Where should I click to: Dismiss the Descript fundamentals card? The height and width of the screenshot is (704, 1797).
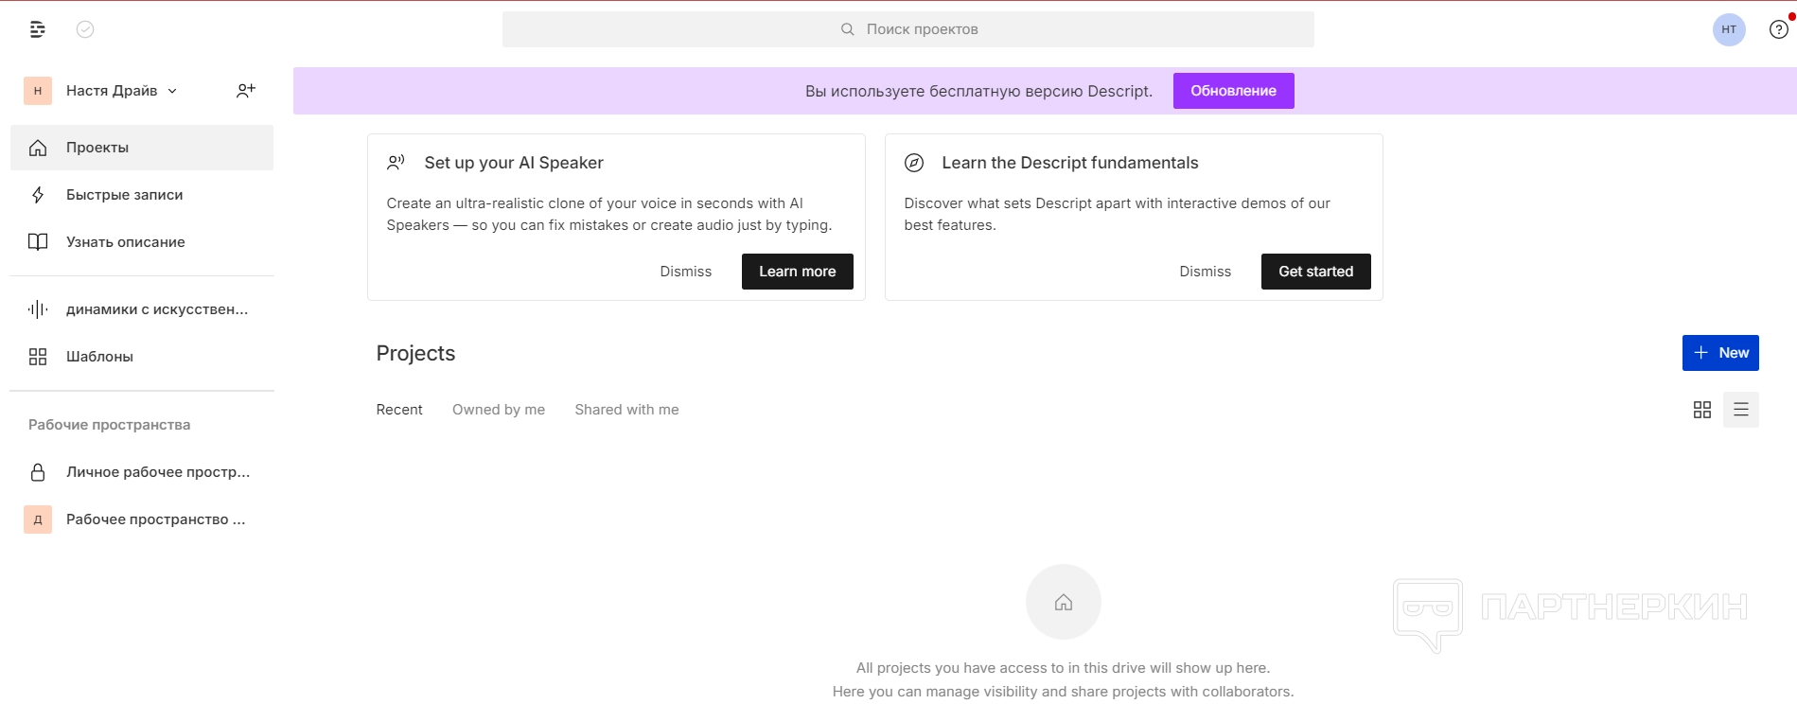click(x=1205, y=272)
